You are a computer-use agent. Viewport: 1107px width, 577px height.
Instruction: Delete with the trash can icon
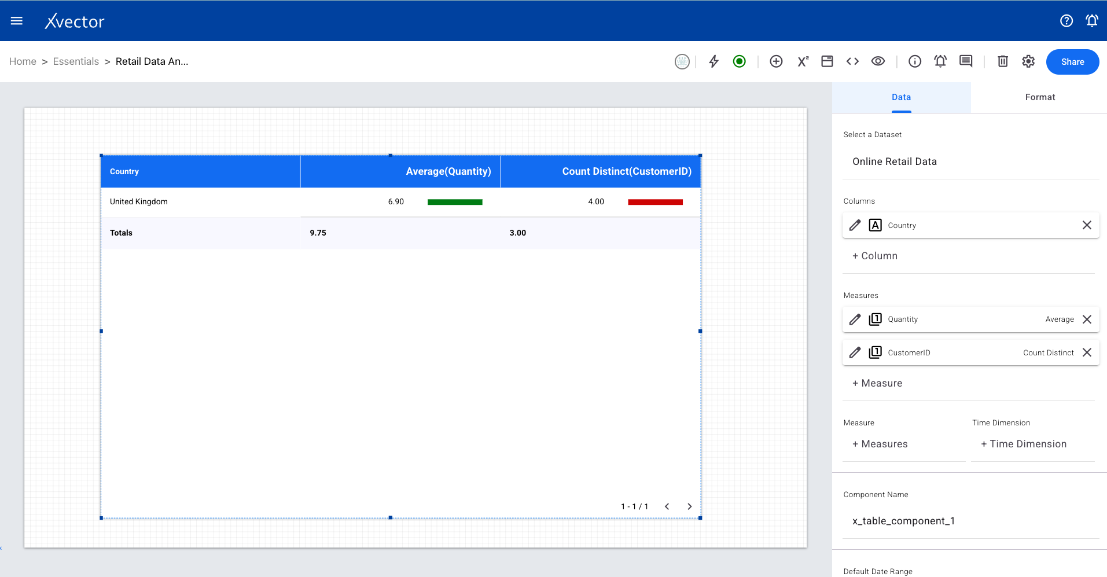[1003, 61]
